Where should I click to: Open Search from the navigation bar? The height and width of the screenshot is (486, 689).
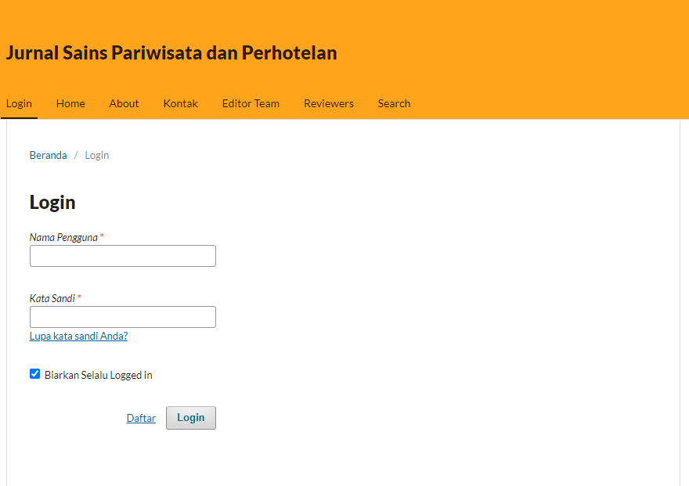[394, 103]
